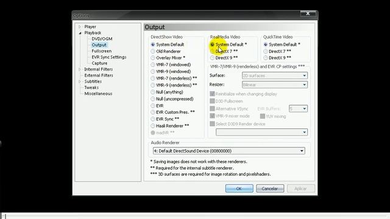Open D3D9 render device dropdown

[x=261, y=132]
